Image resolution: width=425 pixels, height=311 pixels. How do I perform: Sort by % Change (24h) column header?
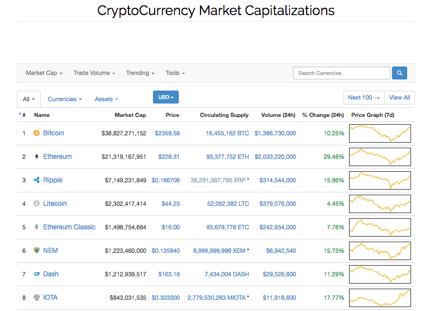click(x=323, y=115)
